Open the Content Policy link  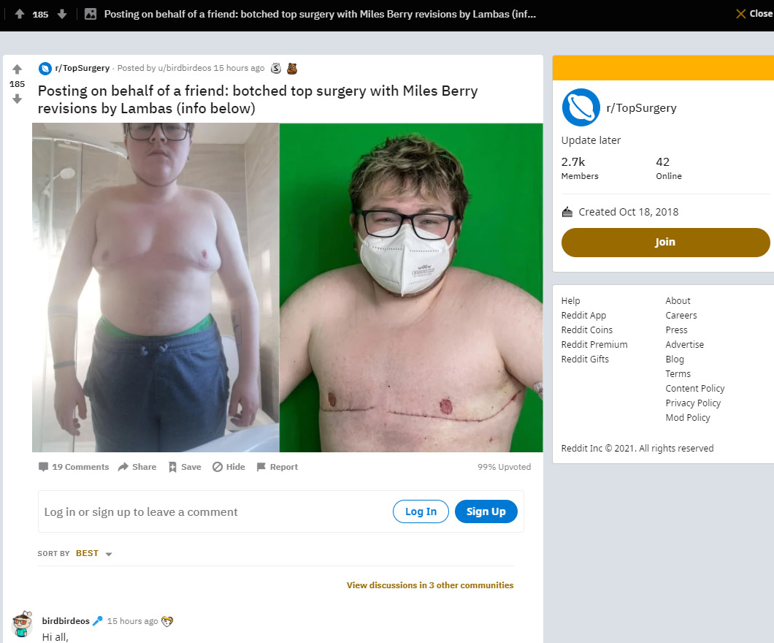pyautogui.click(x=694, y=389)
